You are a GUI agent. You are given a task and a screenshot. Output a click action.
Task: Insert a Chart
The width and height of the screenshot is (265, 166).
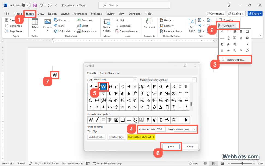point(83,26)
